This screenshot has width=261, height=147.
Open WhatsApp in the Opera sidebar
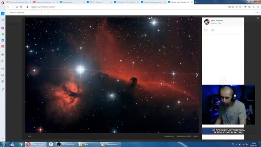pos(3,34)
